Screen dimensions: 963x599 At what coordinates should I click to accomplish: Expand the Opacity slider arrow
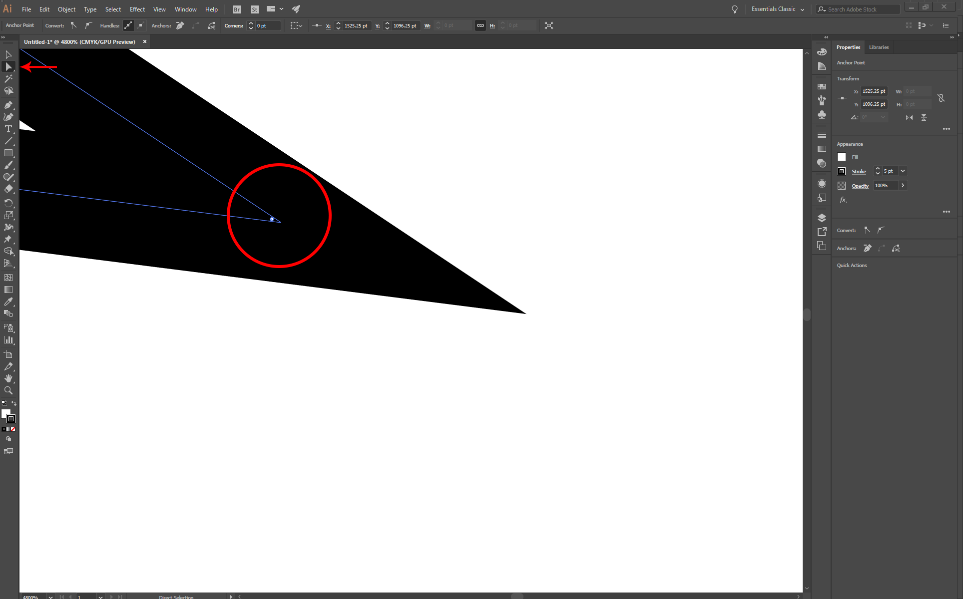pos(903,186)
